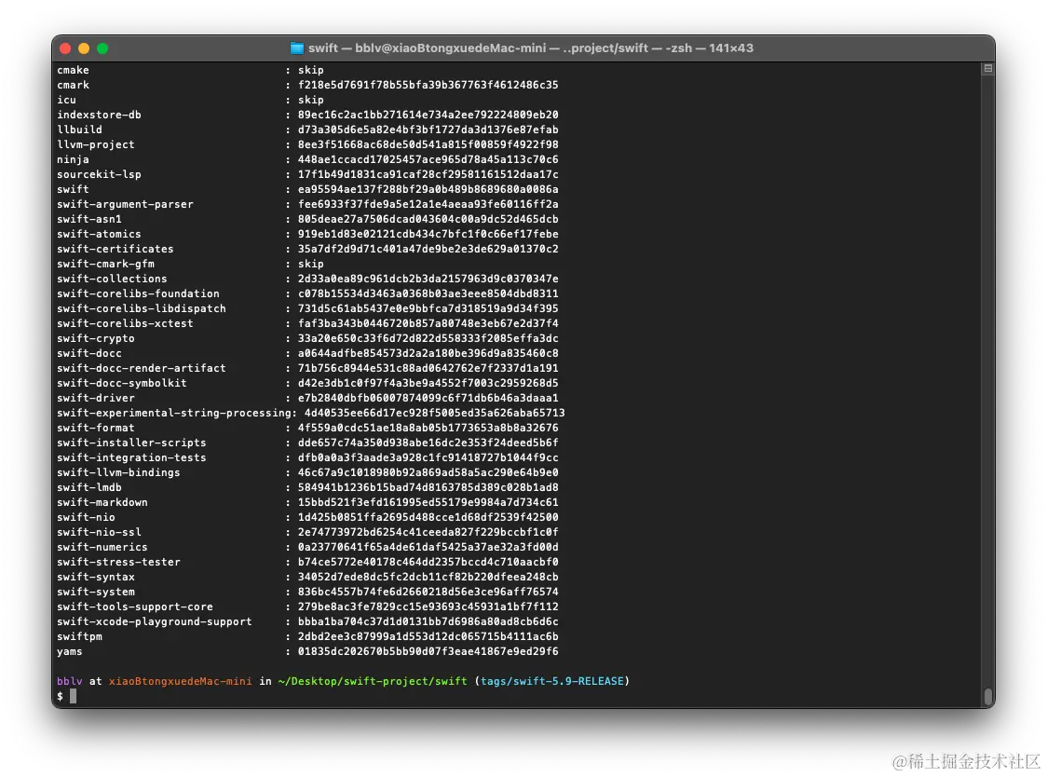The width and height of the screenshot is (1047, 777).
Task: Click the 'swift-docc-symbolkit' entry
Action: pos(121,384)
